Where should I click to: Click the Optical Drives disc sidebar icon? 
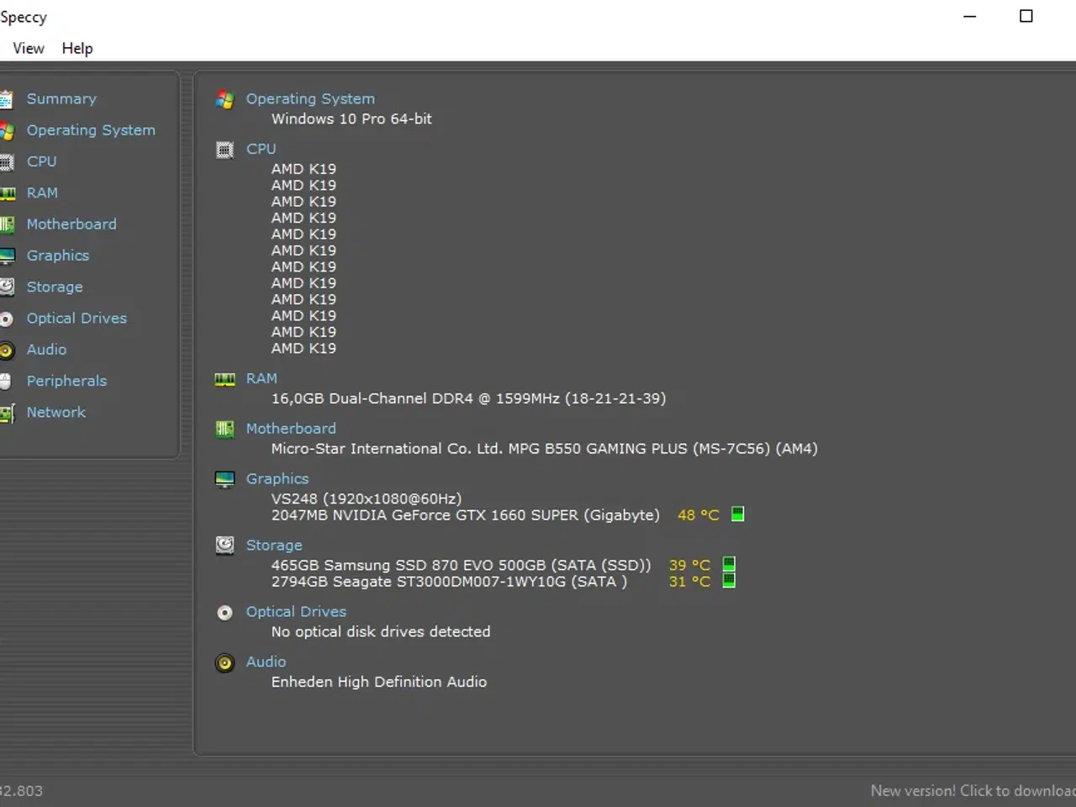click(6, 319)
